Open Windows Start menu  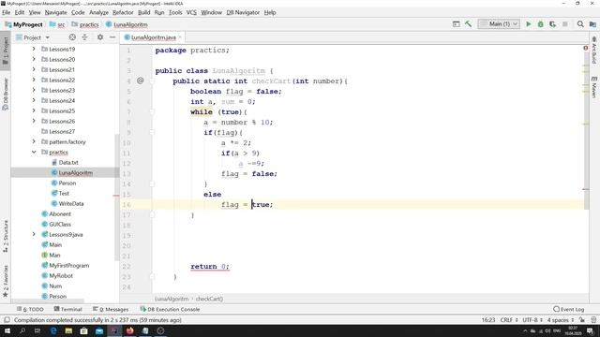click(7, 330)
